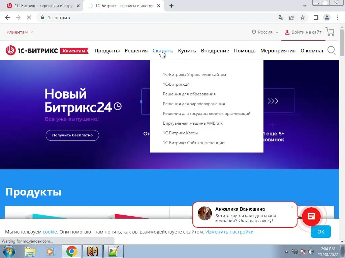Open the cookie link

point(50,232)
